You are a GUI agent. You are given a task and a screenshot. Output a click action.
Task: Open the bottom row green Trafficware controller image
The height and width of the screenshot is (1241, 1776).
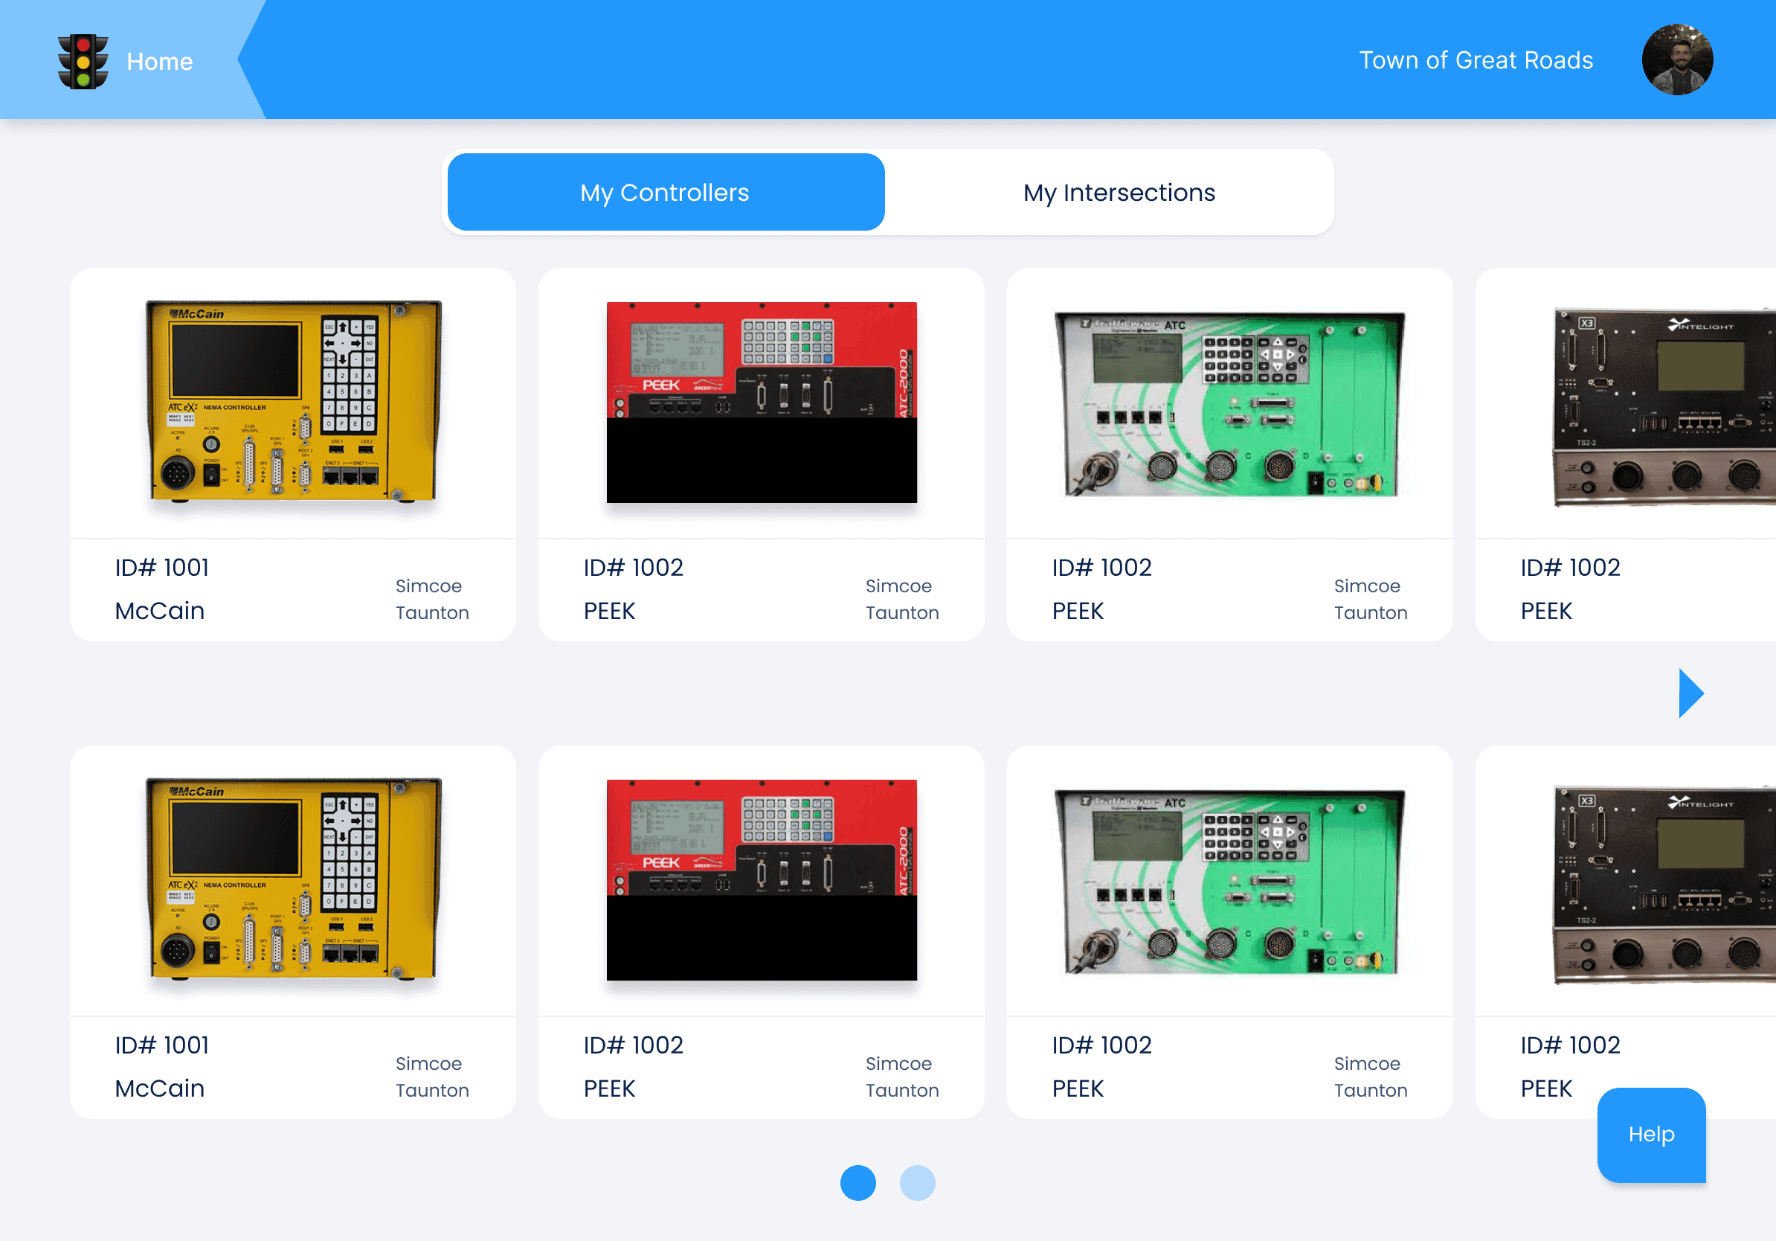tap(1229, 880)
